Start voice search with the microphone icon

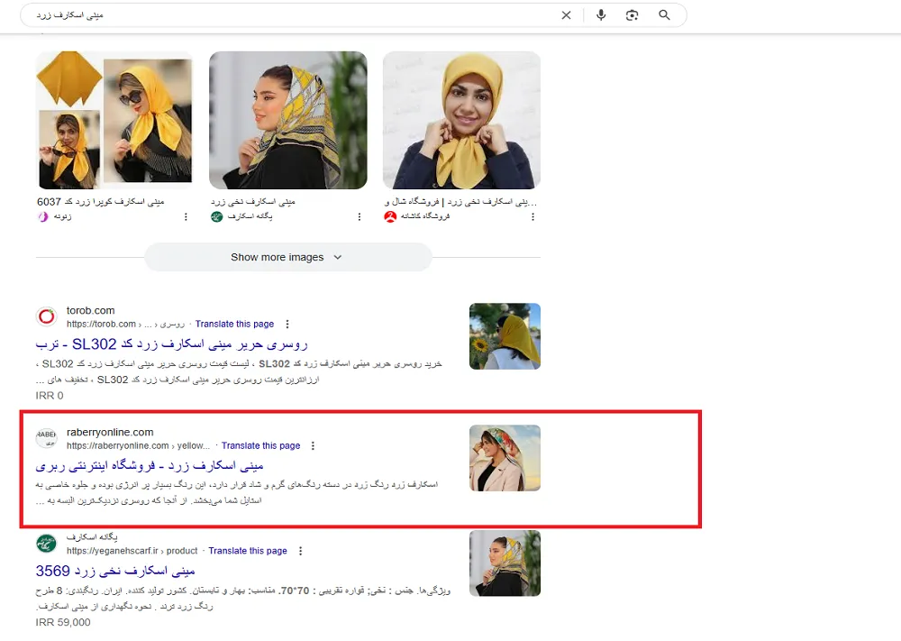coord(601,15)
